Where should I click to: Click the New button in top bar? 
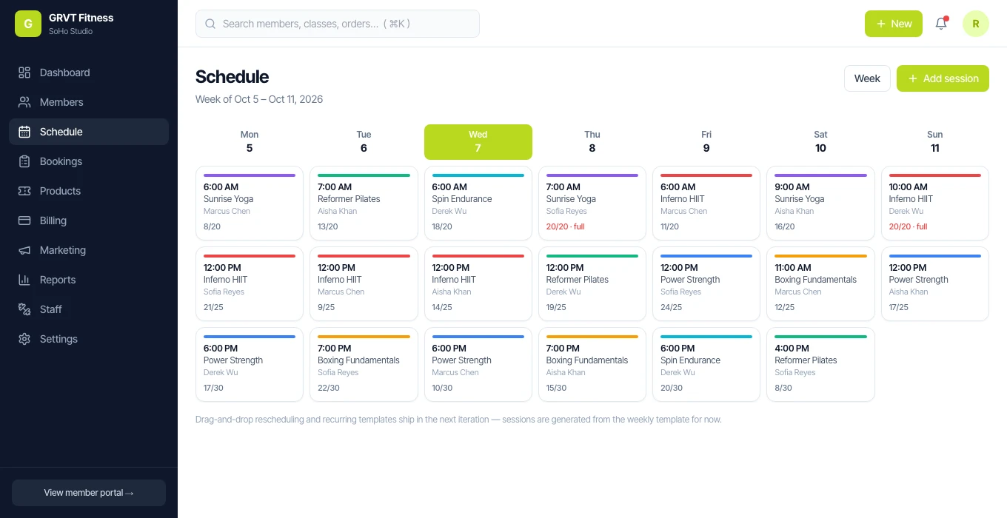click(894, 24)
